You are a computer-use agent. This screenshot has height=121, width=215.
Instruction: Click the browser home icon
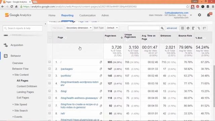(16, 7)
